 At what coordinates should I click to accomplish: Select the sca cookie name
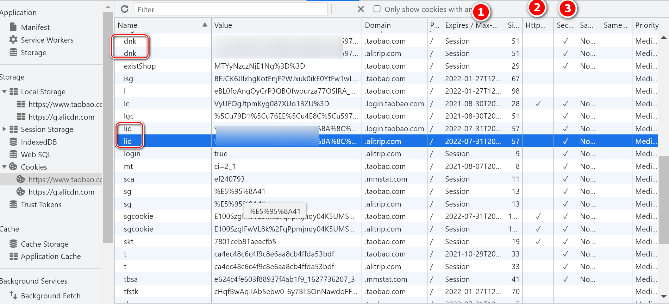(129, 179)
